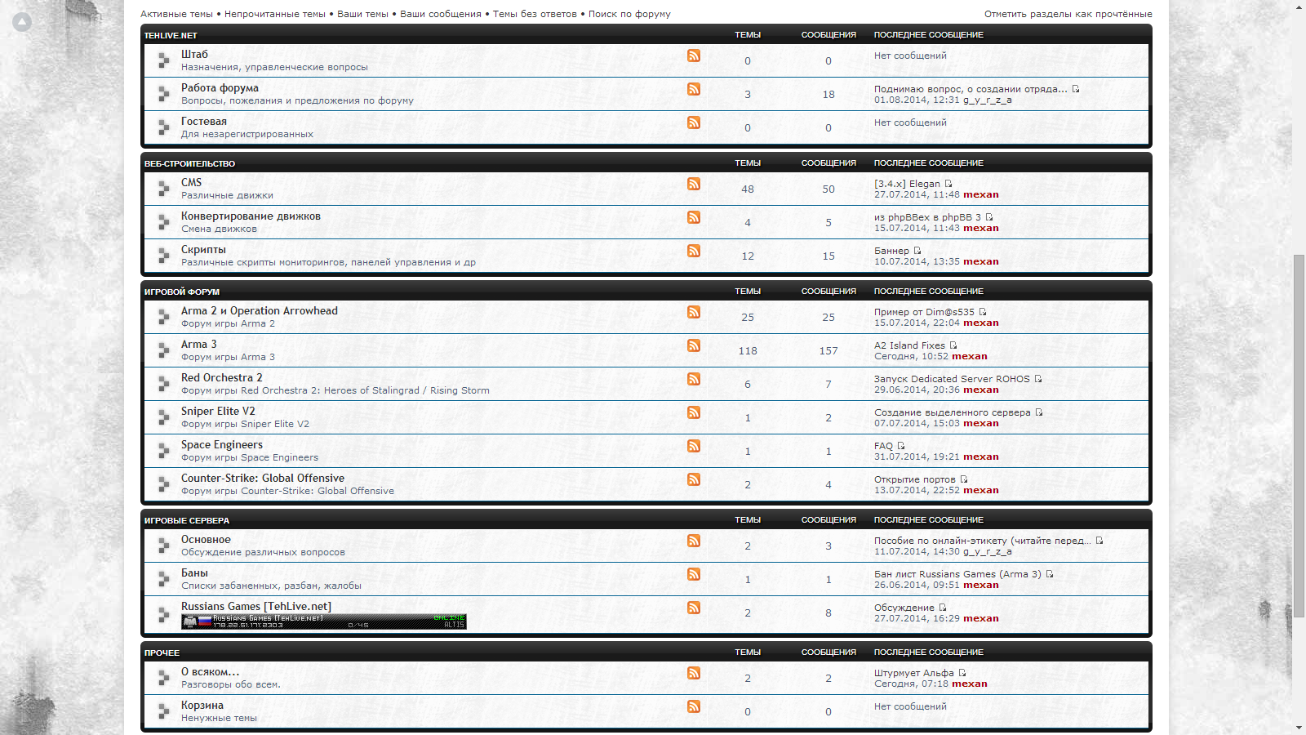Open the Штаб forum

coord(194,54)
